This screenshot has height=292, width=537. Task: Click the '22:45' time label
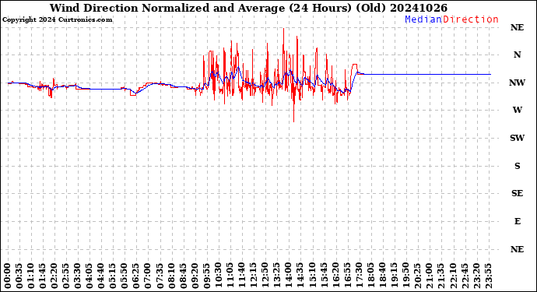click(x=465, y=276)
